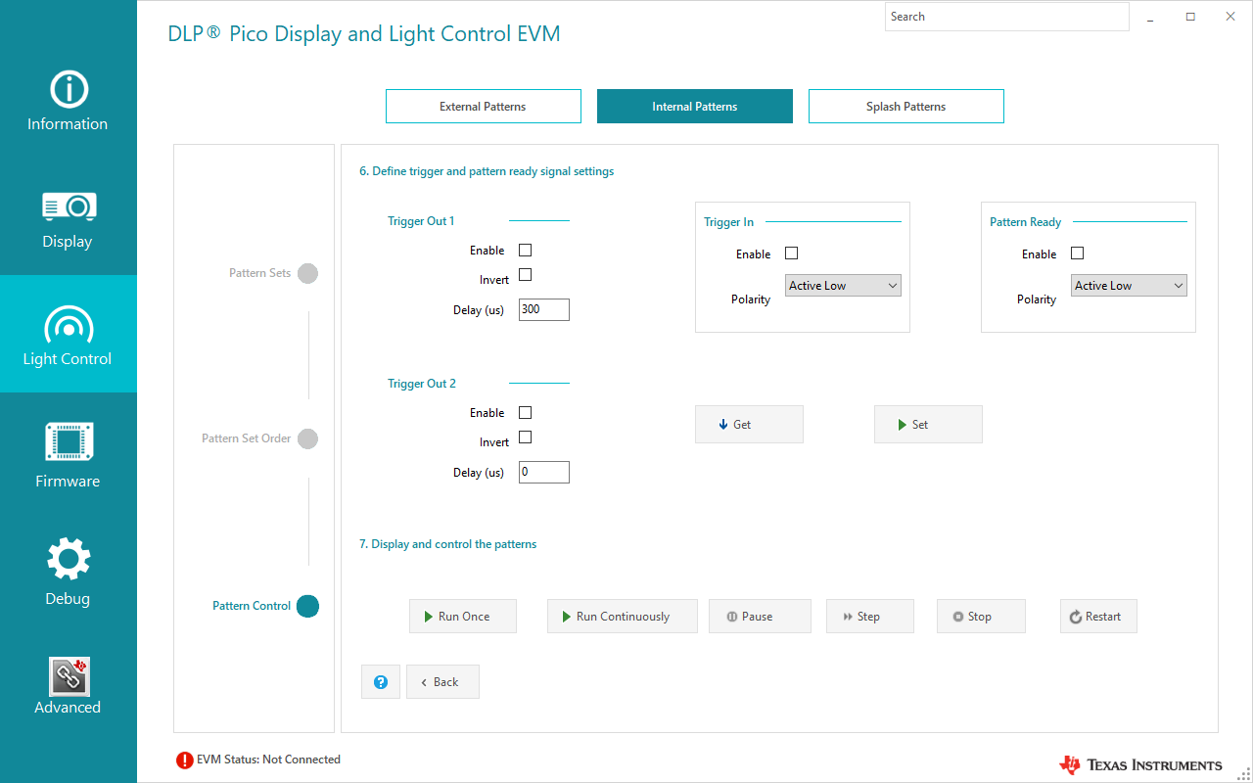Click the red EVM status warning icon
The height and width of the screenshot is (783, 1253).
[x=185, y=760]
